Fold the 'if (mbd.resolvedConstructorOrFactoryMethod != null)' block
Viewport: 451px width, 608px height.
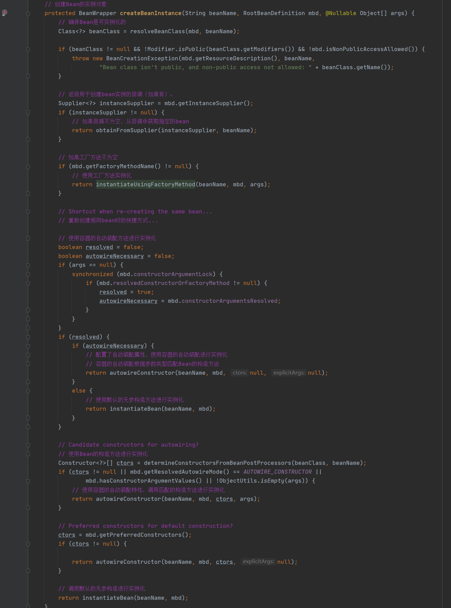point(28,283)
